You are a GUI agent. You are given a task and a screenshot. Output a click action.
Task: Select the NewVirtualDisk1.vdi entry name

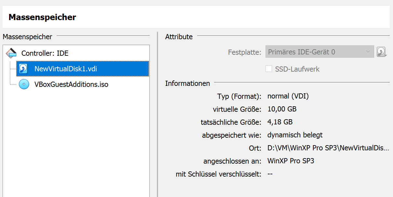[x=66, y=69]
